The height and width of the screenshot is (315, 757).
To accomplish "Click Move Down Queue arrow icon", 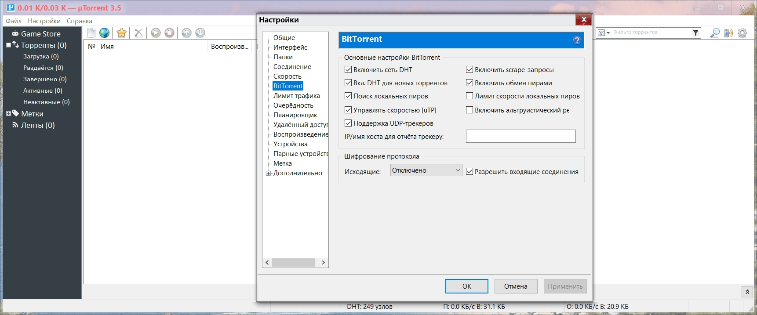I will click(x=200, y=33).
